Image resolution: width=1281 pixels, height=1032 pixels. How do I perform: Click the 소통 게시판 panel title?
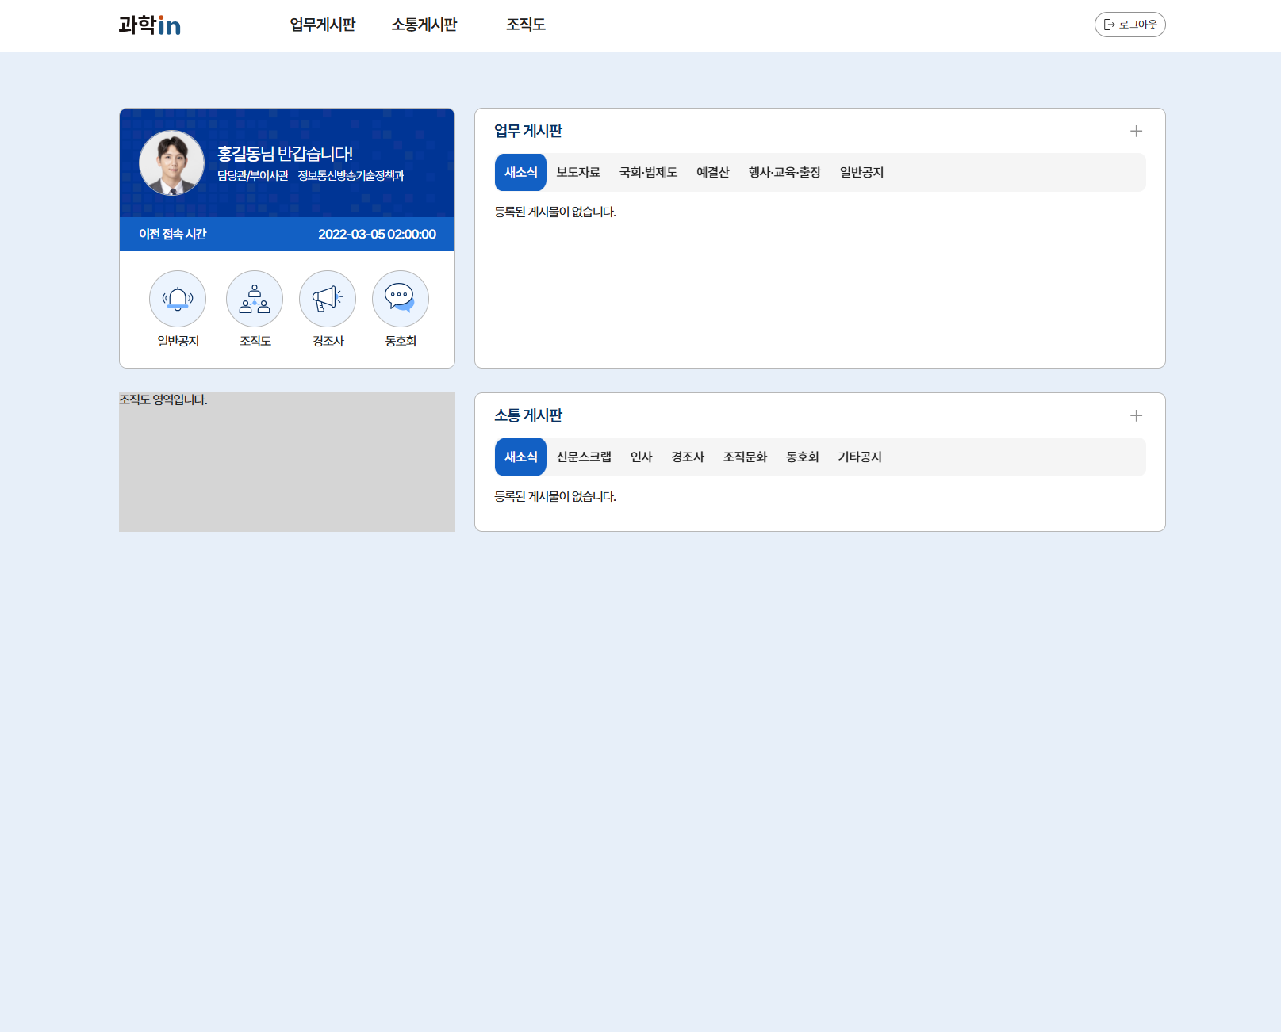(528, 415)
